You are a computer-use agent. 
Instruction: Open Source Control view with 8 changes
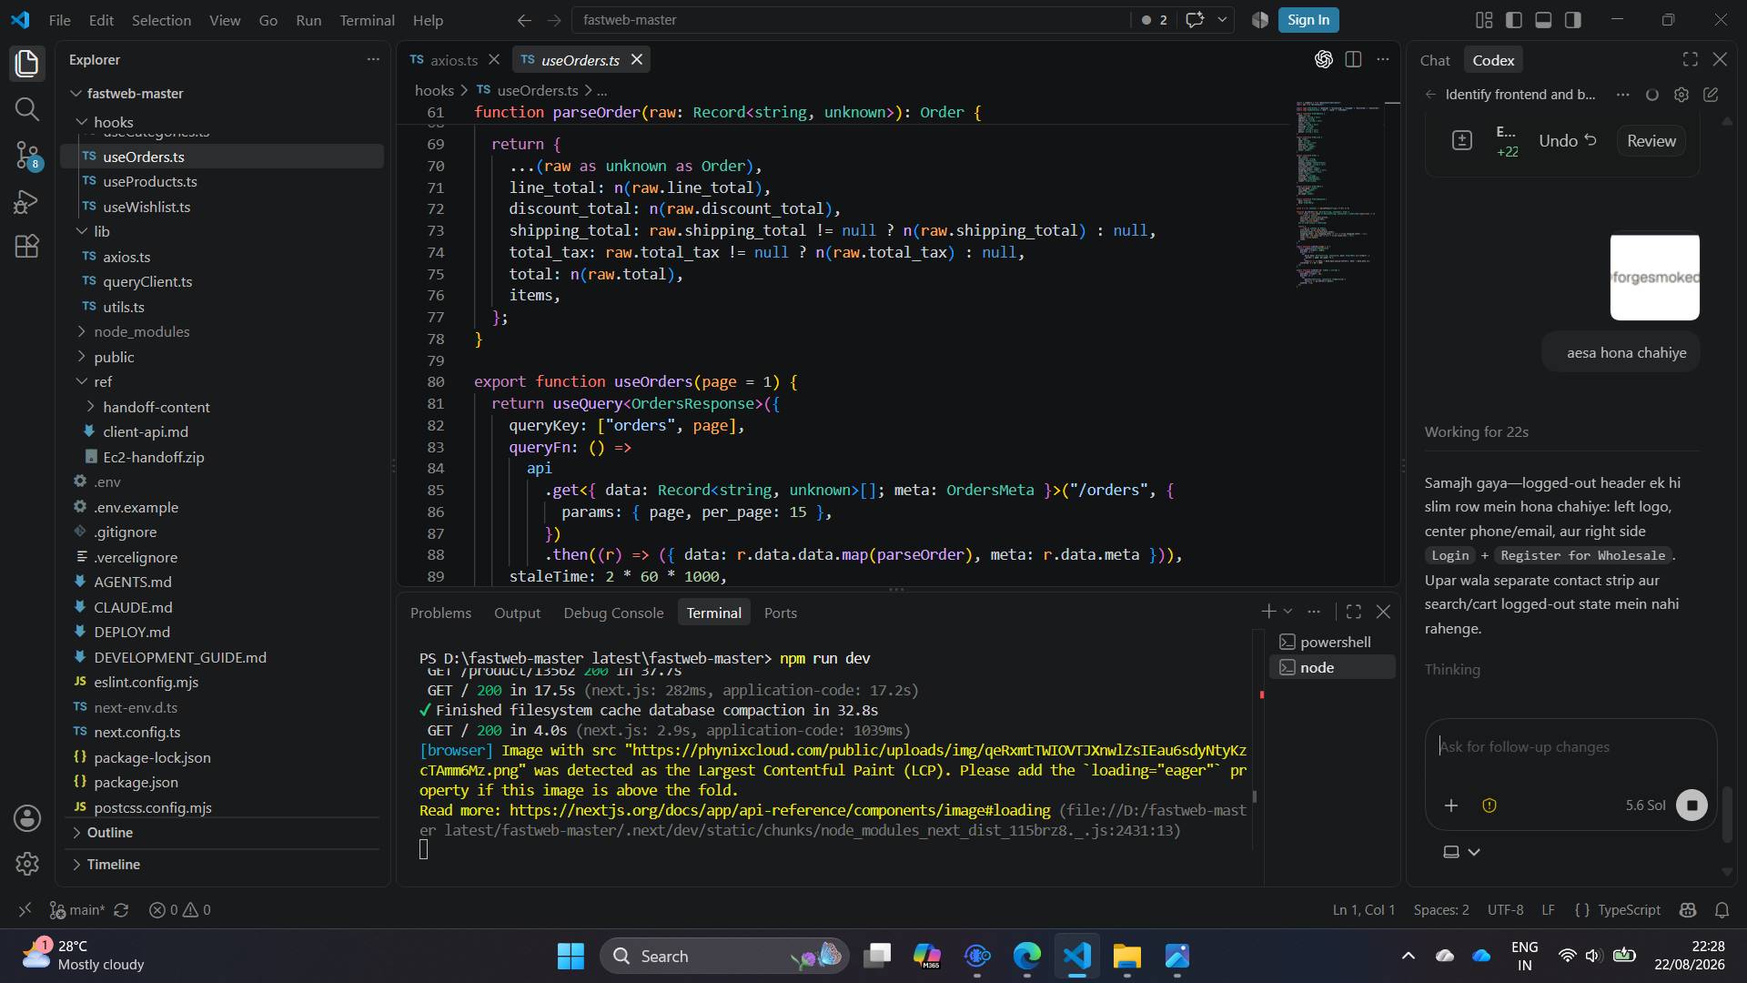pos(27,156)
